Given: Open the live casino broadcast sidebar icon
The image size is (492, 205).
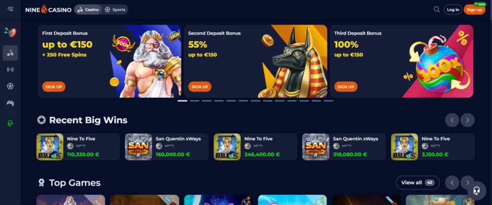Looking at the screenshot, I should [11, 69].
